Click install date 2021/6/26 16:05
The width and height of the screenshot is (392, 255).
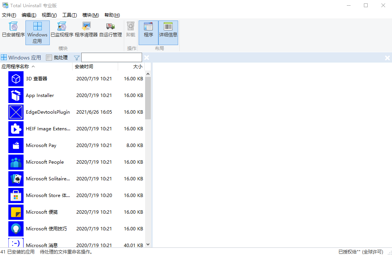tap(94, 112)
